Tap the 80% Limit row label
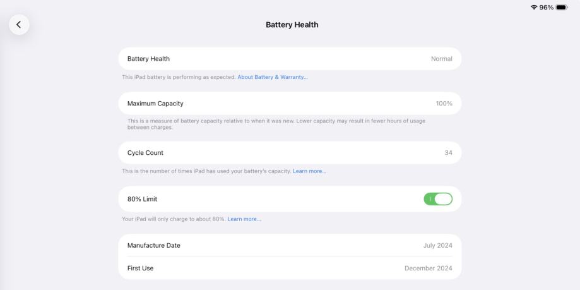Screen dimensions: 580x290 pos(142,199)
